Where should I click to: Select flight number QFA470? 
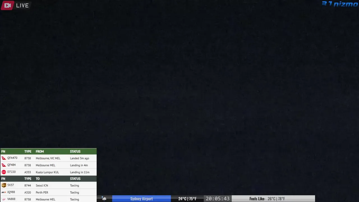click(x=12, y=158)
